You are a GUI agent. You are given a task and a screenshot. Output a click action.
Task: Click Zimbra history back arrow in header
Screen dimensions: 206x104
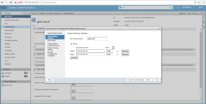pyautogui.click(x=2, y=8)
